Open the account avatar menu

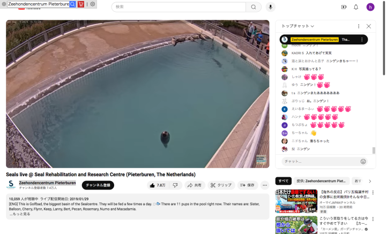[370, 7]
